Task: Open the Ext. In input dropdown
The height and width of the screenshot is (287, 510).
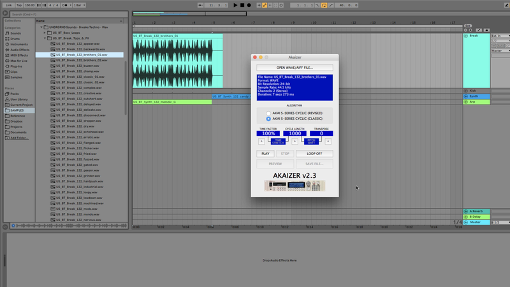Action: (500, 36)
